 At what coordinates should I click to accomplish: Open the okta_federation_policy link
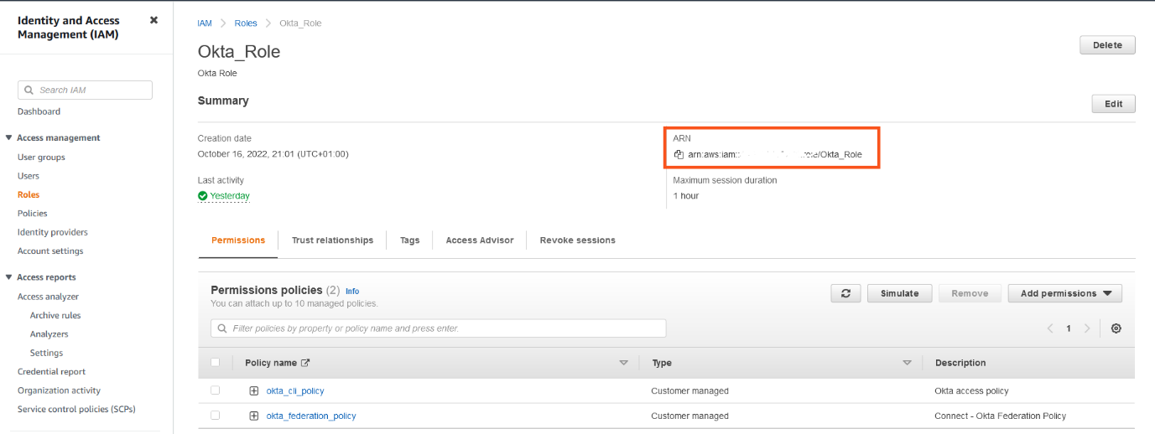[311, 416]
